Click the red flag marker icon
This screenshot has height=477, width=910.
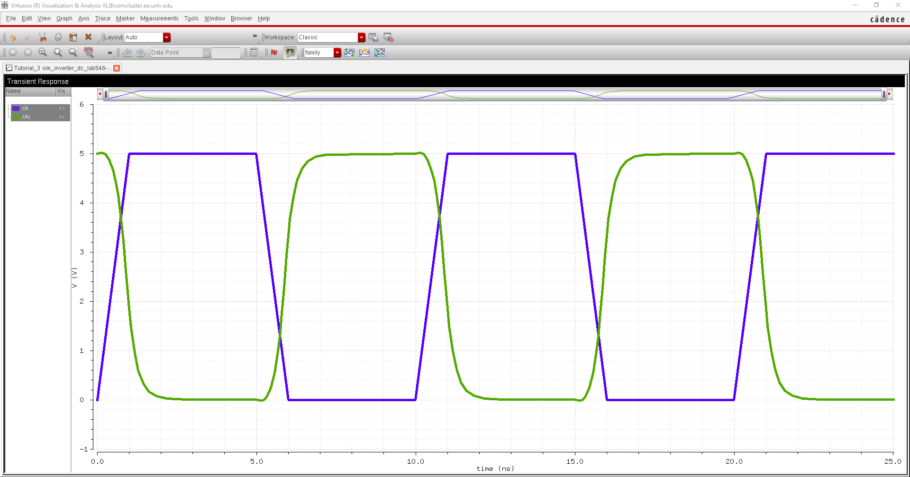(x=274, y=53)
